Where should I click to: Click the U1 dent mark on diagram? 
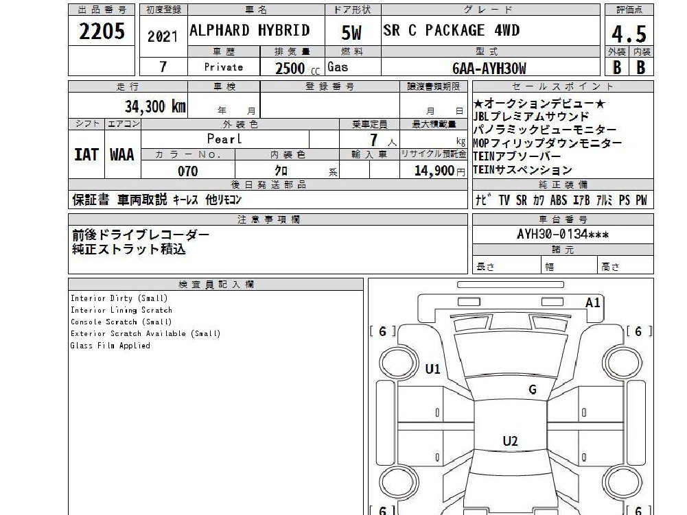(x=432, y=369)
